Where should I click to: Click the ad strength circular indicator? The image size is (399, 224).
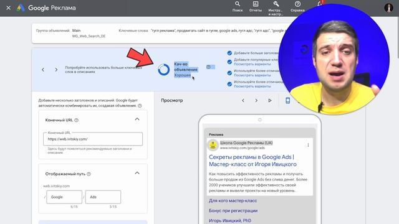pyautogui.click(x=163, y=69)
